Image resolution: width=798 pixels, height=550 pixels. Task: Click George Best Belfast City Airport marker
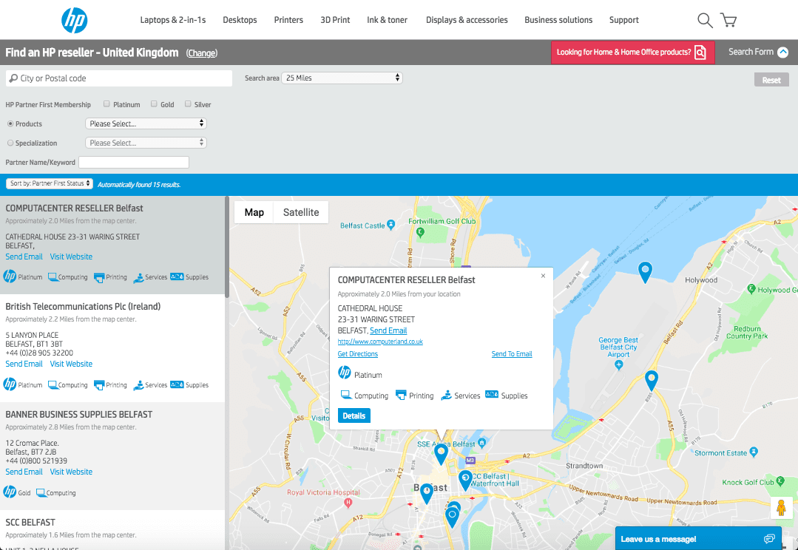click(618, 364)
